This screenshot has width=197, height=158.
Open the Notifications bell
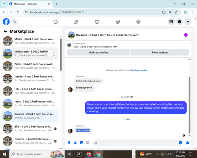[x=179, y=22]
